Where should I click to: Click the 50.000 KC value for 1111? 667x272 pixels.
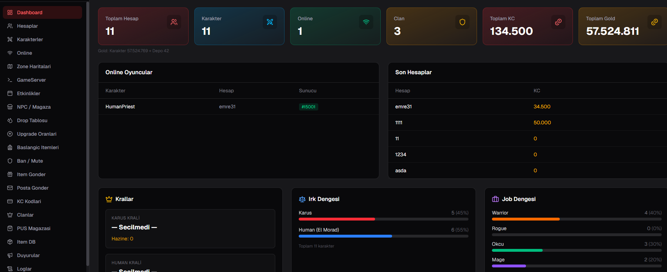[542, 123]
